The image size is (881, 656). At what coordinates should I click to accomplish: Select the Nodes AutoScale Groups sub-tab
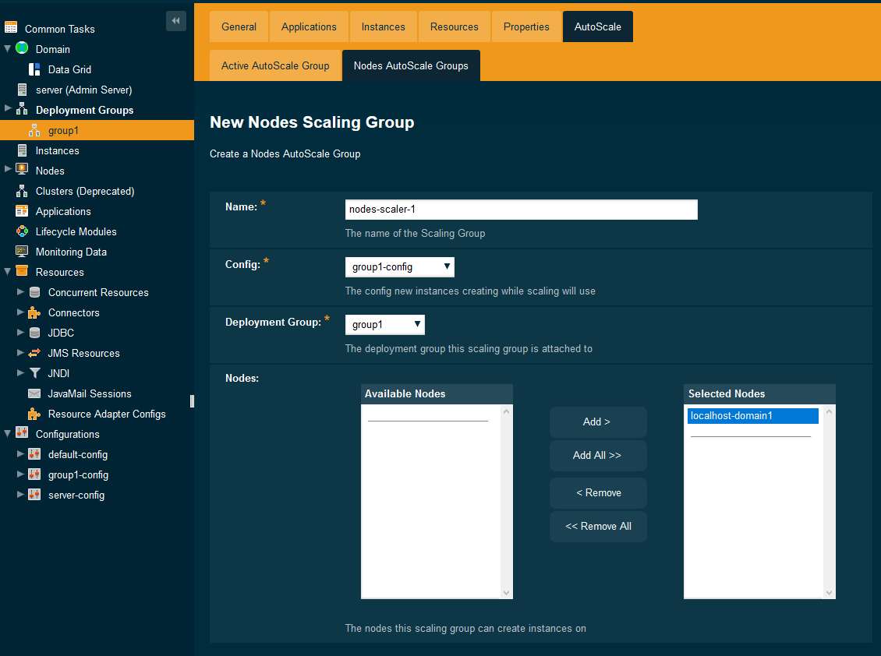point(411,65)
